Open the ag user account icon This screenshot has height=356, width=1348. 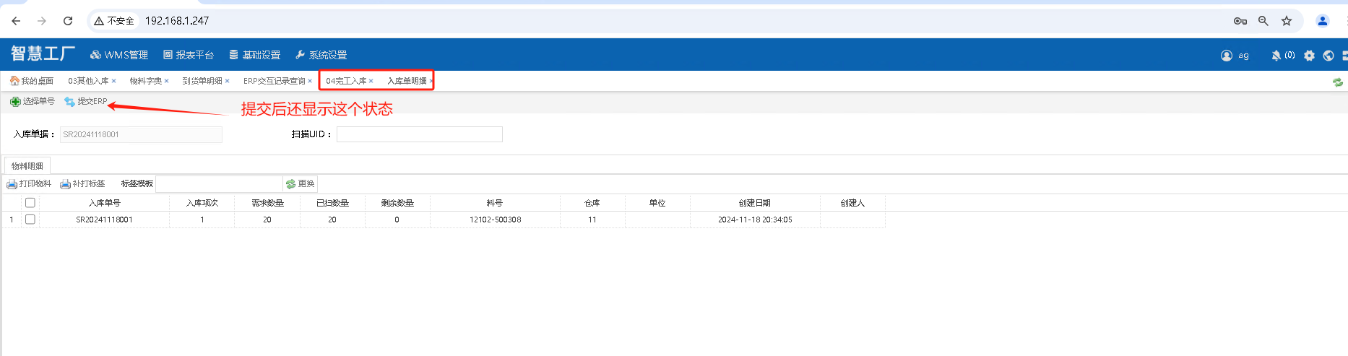pos(1227,56)
